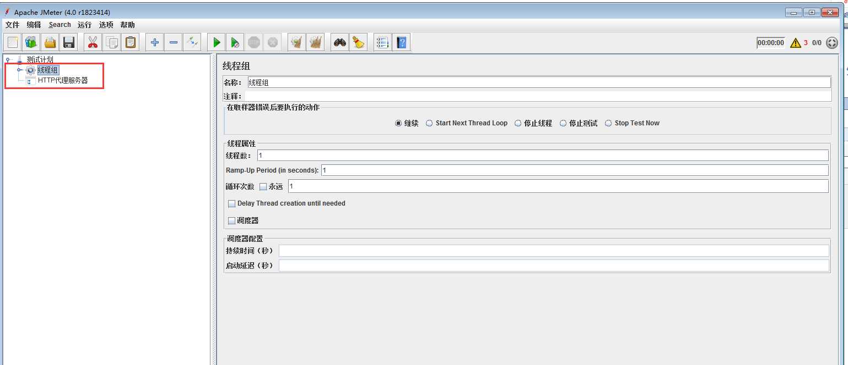
Task: Click the greyed Shutdown icon
Action: (273, 42)
